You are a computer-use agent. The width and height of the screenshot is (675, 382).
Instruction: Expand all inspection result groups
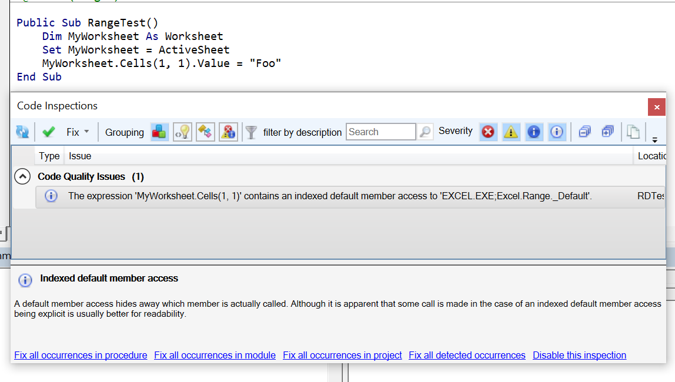607,132
